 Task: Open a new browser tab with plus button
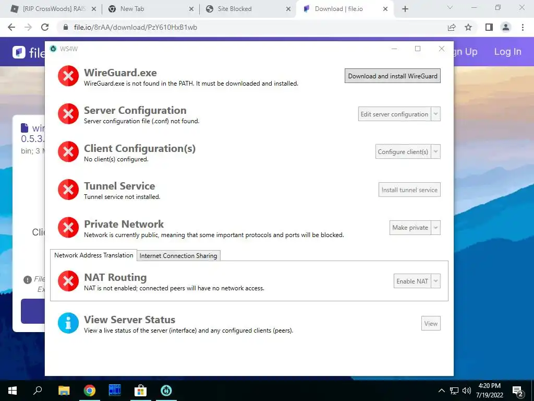click(405, 9)
